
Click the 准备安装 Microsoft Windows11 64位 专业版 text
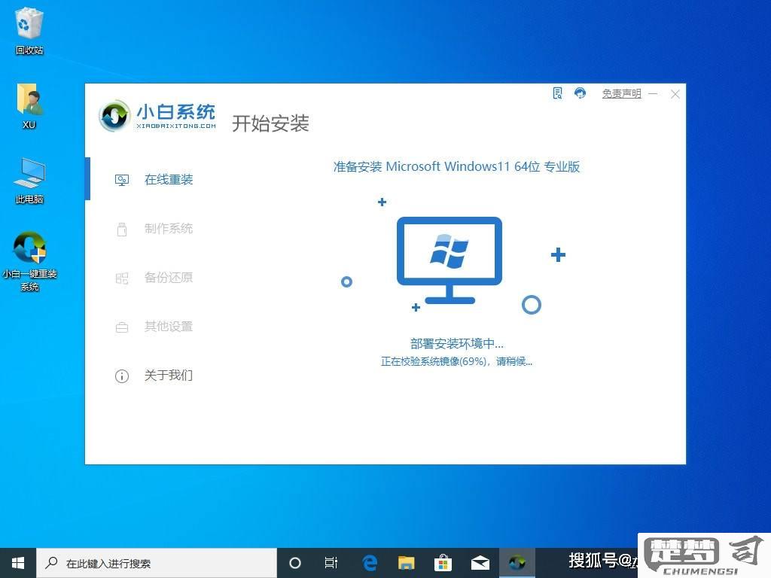456,166
